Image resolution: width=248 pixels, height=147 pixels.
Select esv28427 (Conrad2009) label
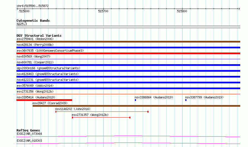pyautogui.click(x=50, y=103)
